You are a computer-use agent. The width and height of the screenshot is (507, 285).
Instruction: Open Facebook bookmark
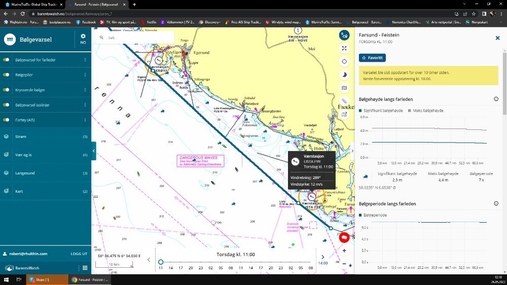(x=86, y=22)
